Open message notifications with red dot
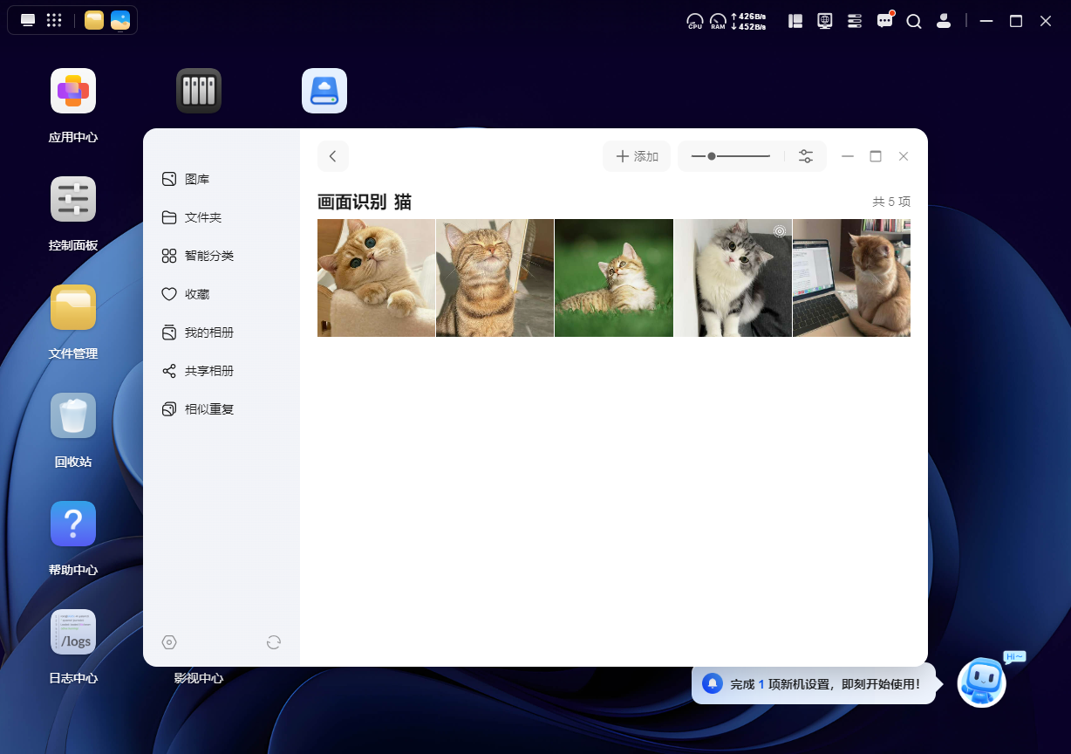 point(885,20)
